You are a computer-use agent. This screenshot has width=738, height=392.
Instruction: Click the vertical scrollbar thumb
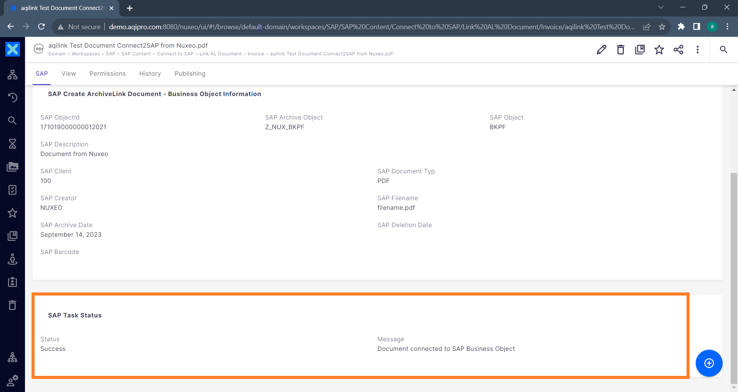pyautogui.click(x=734, y=277)
